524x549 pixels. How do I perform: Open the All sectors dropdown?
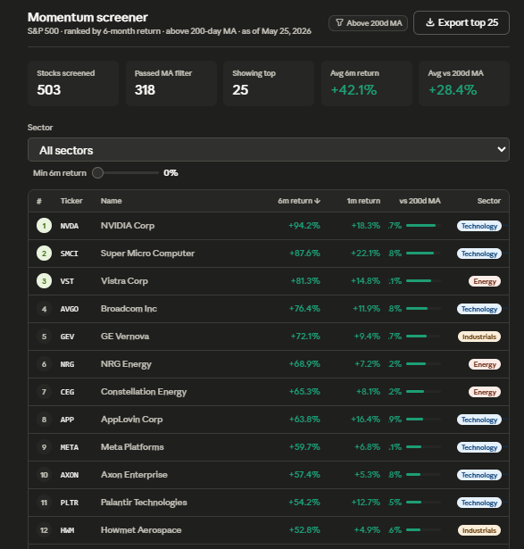pyautogui.click(x=269, y=149)
